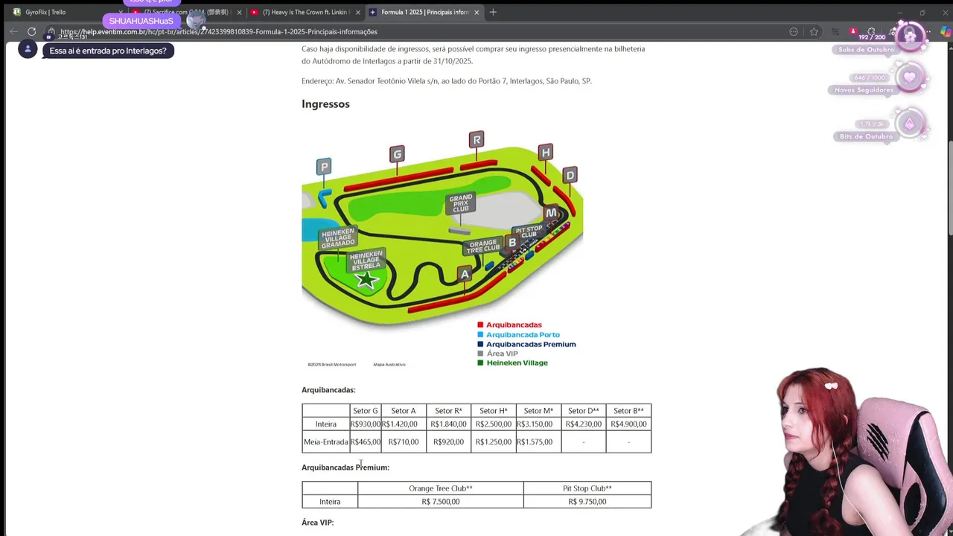Viewport: 953px width, 536px height.
Task: Click the Área VIP legend text
Action: coord(503,354)
